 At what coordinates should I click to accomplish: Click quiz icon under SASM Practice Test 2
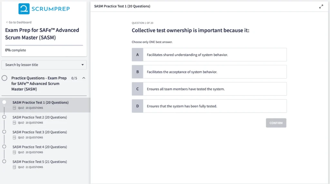click(x=15, y=123)
